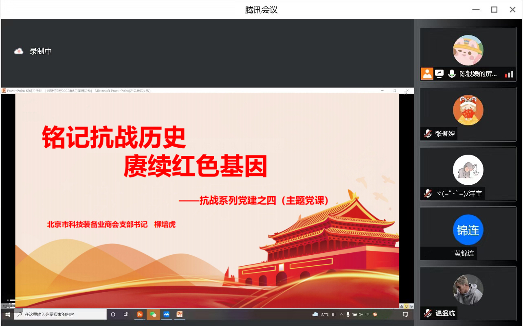The width and height of the screenshot is (523, 326).
Task: Click the 录制中 recording status label
Action: pos(41,51)
